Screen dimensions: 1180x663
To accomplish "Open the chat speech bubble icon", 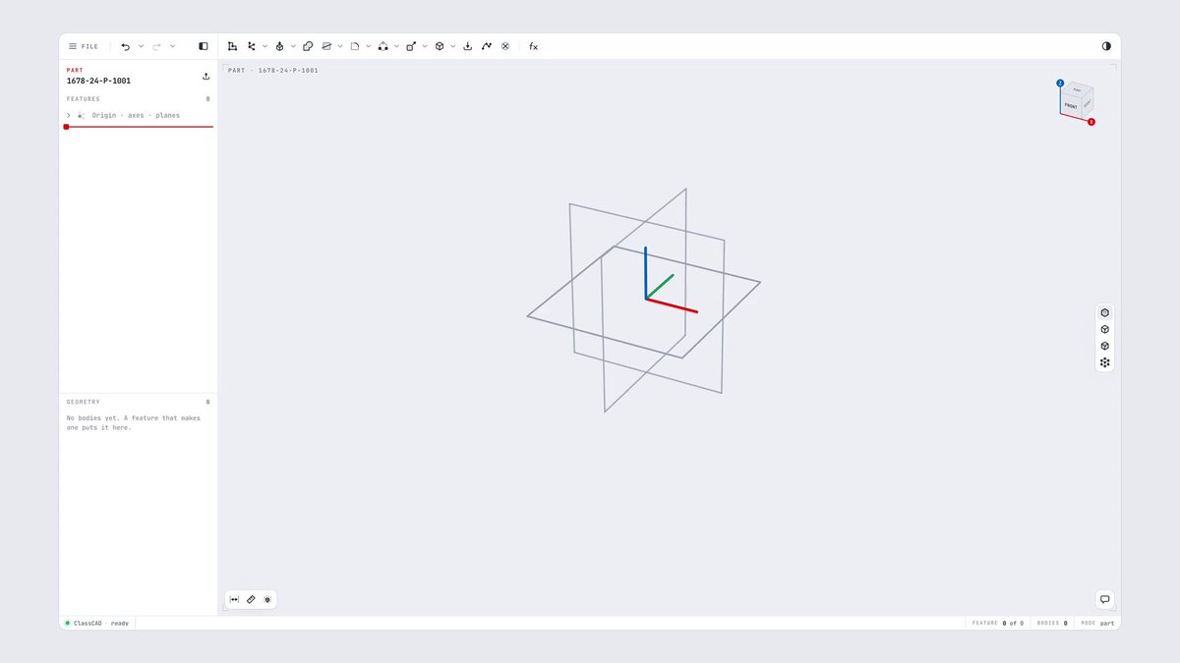I will click(1105, 599).
